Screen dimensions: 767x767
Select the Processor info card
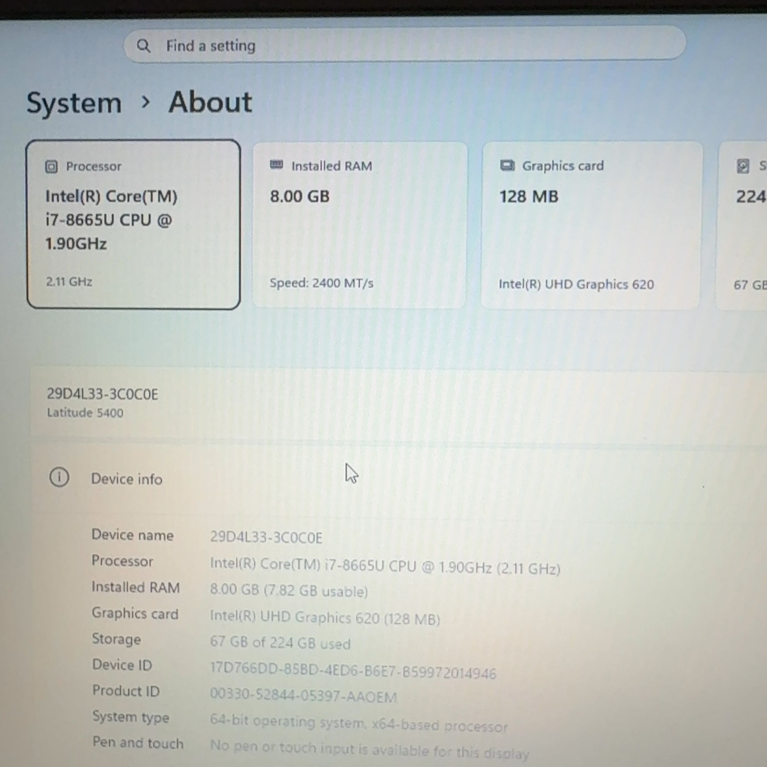click(134, 224)
